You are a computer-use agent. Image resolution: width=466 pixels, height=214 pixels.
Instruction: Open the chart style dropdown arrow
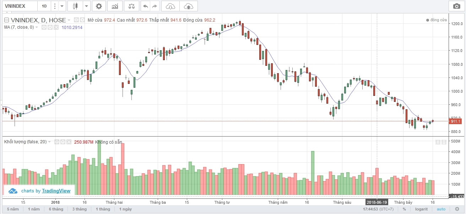(87, 6)
